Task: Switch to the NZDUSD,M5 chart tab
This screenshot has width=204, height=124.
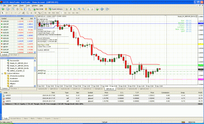Action: 133,89
